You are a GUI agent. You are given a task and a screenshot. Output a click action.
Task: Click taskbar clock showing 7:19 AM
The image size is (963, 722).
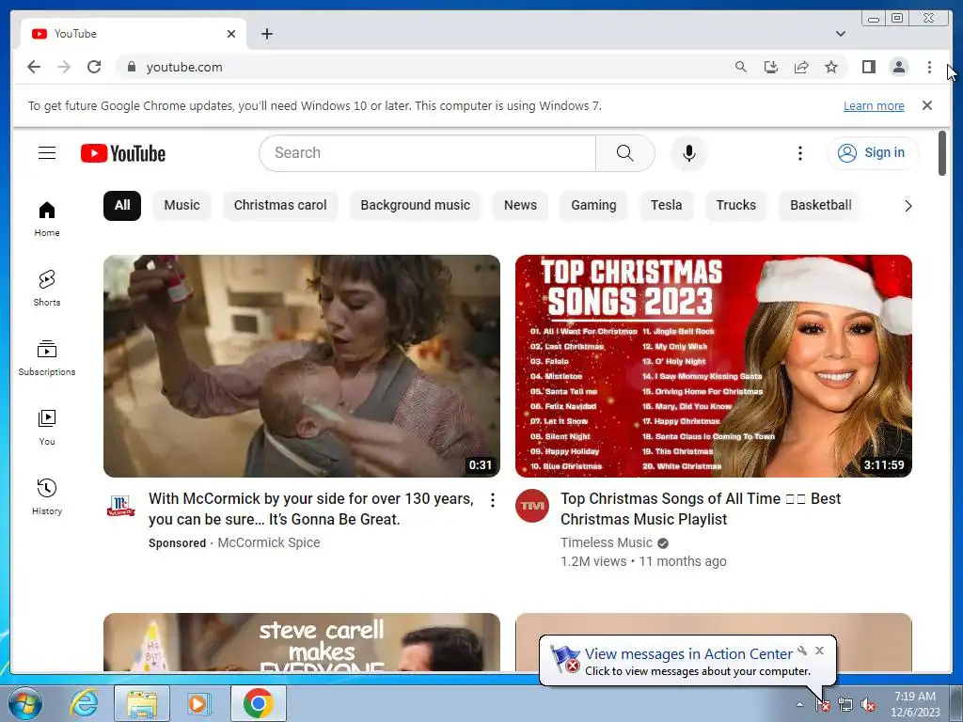pos(915,704)
